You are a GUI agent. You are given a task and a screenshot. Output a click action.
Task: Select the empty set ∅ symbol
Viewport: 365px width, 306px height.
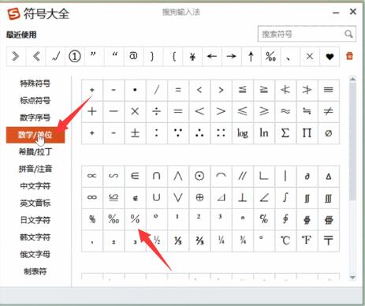point(329,133)
